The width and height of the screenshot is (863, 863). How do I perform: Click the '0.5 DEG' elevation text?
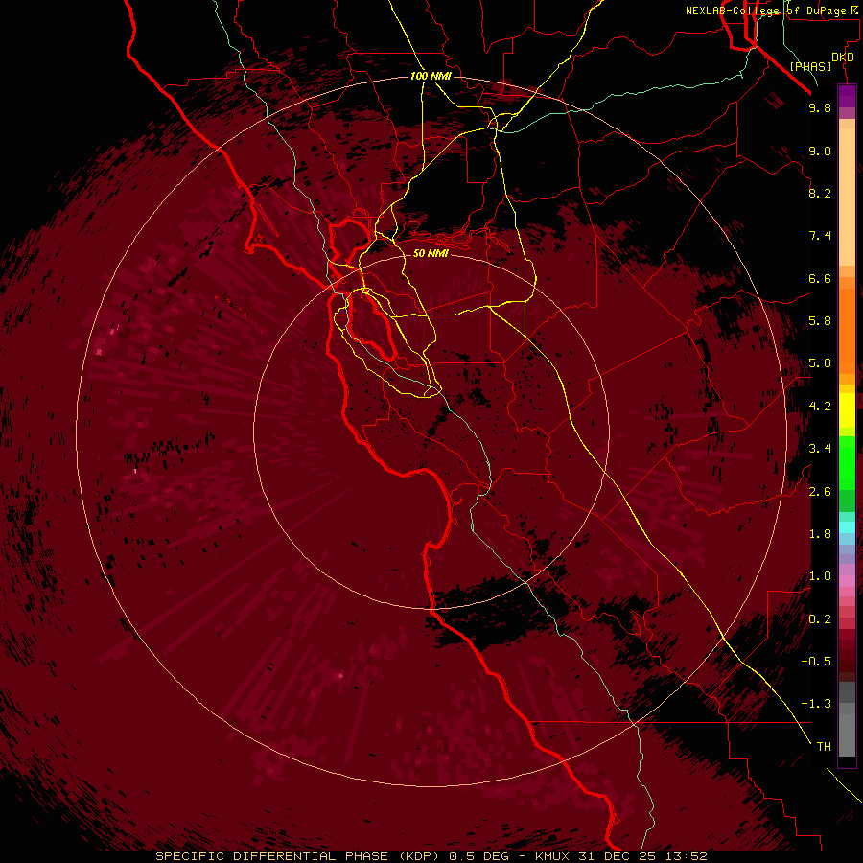click(477, 856)
